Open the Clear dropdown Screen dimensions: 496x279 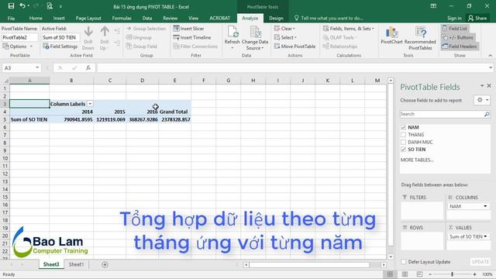click(284, 29)
